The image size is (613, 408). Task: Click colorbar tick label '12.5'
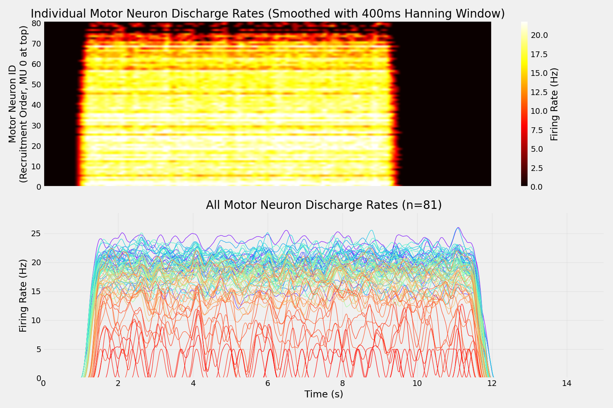pyautogui.click(x=539, y=92)
